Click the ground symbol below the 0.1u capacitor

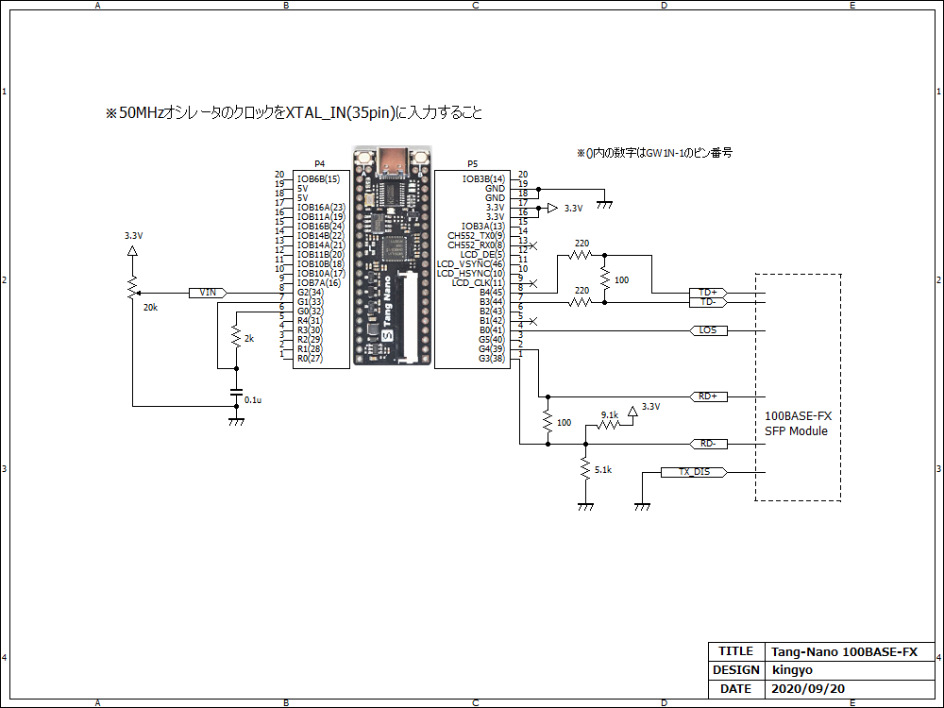236,421
